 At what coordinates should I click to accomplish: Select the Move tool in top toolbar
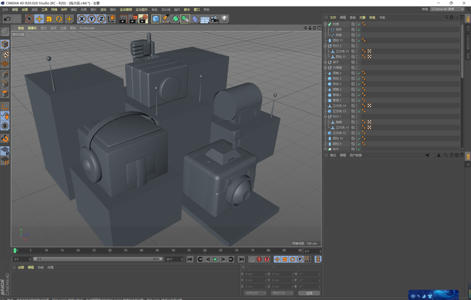[39, 19]
